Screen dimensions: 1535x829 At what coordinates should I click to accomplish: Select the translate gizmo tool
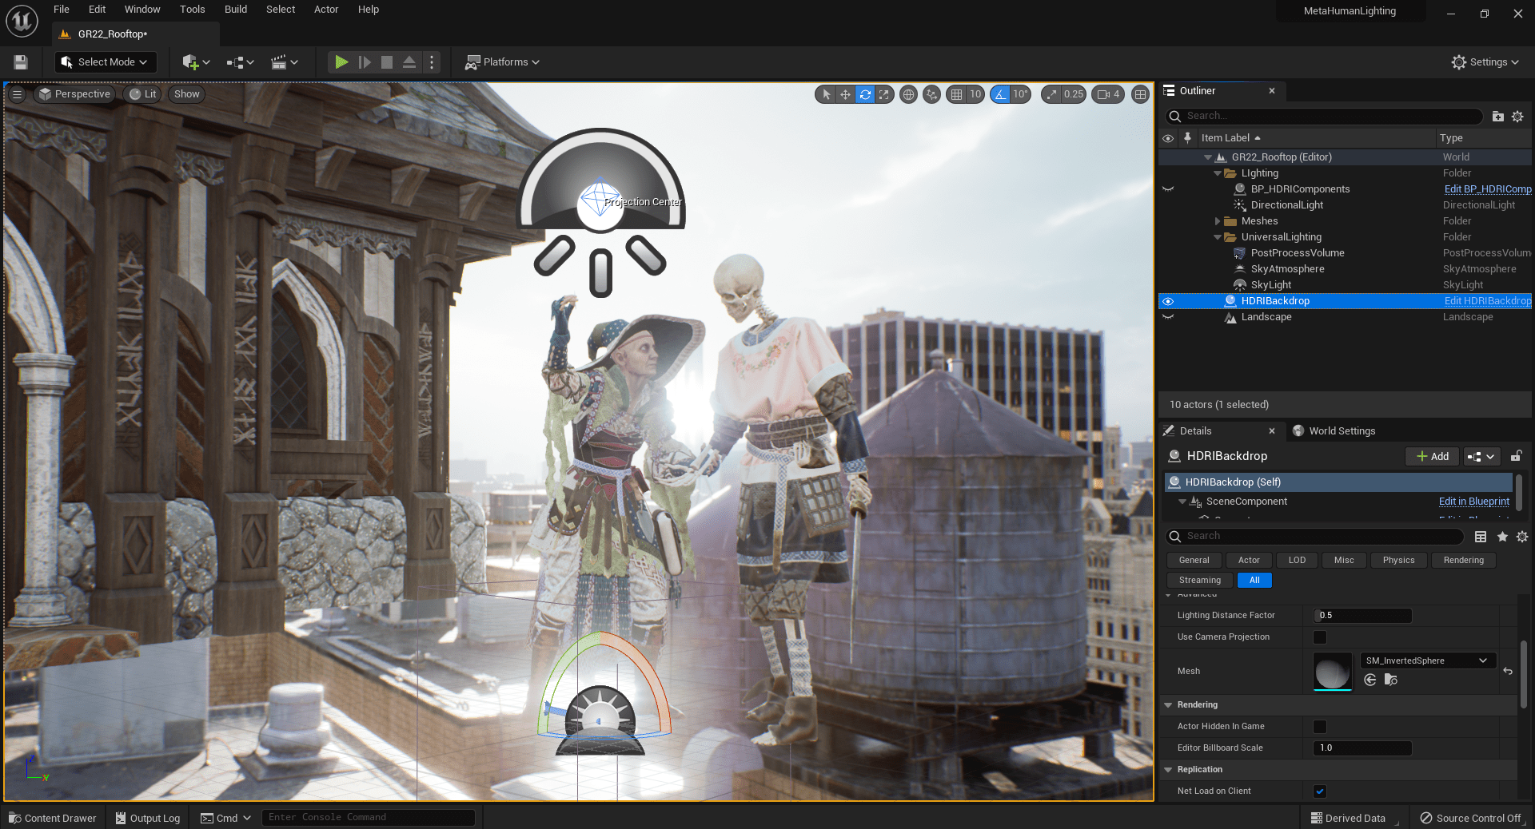point(845,94)
